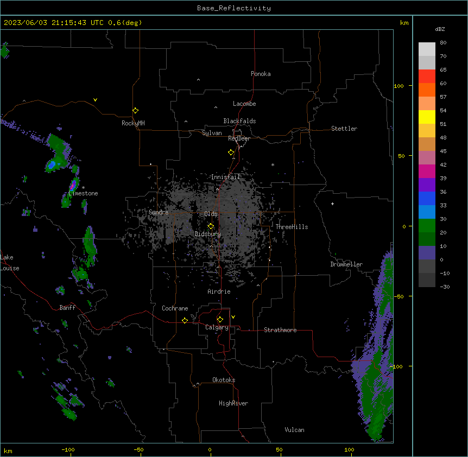
Task: Click the 2023/06/03 21:15:43 UTC timestamp
Action: [x=54, y=23]
